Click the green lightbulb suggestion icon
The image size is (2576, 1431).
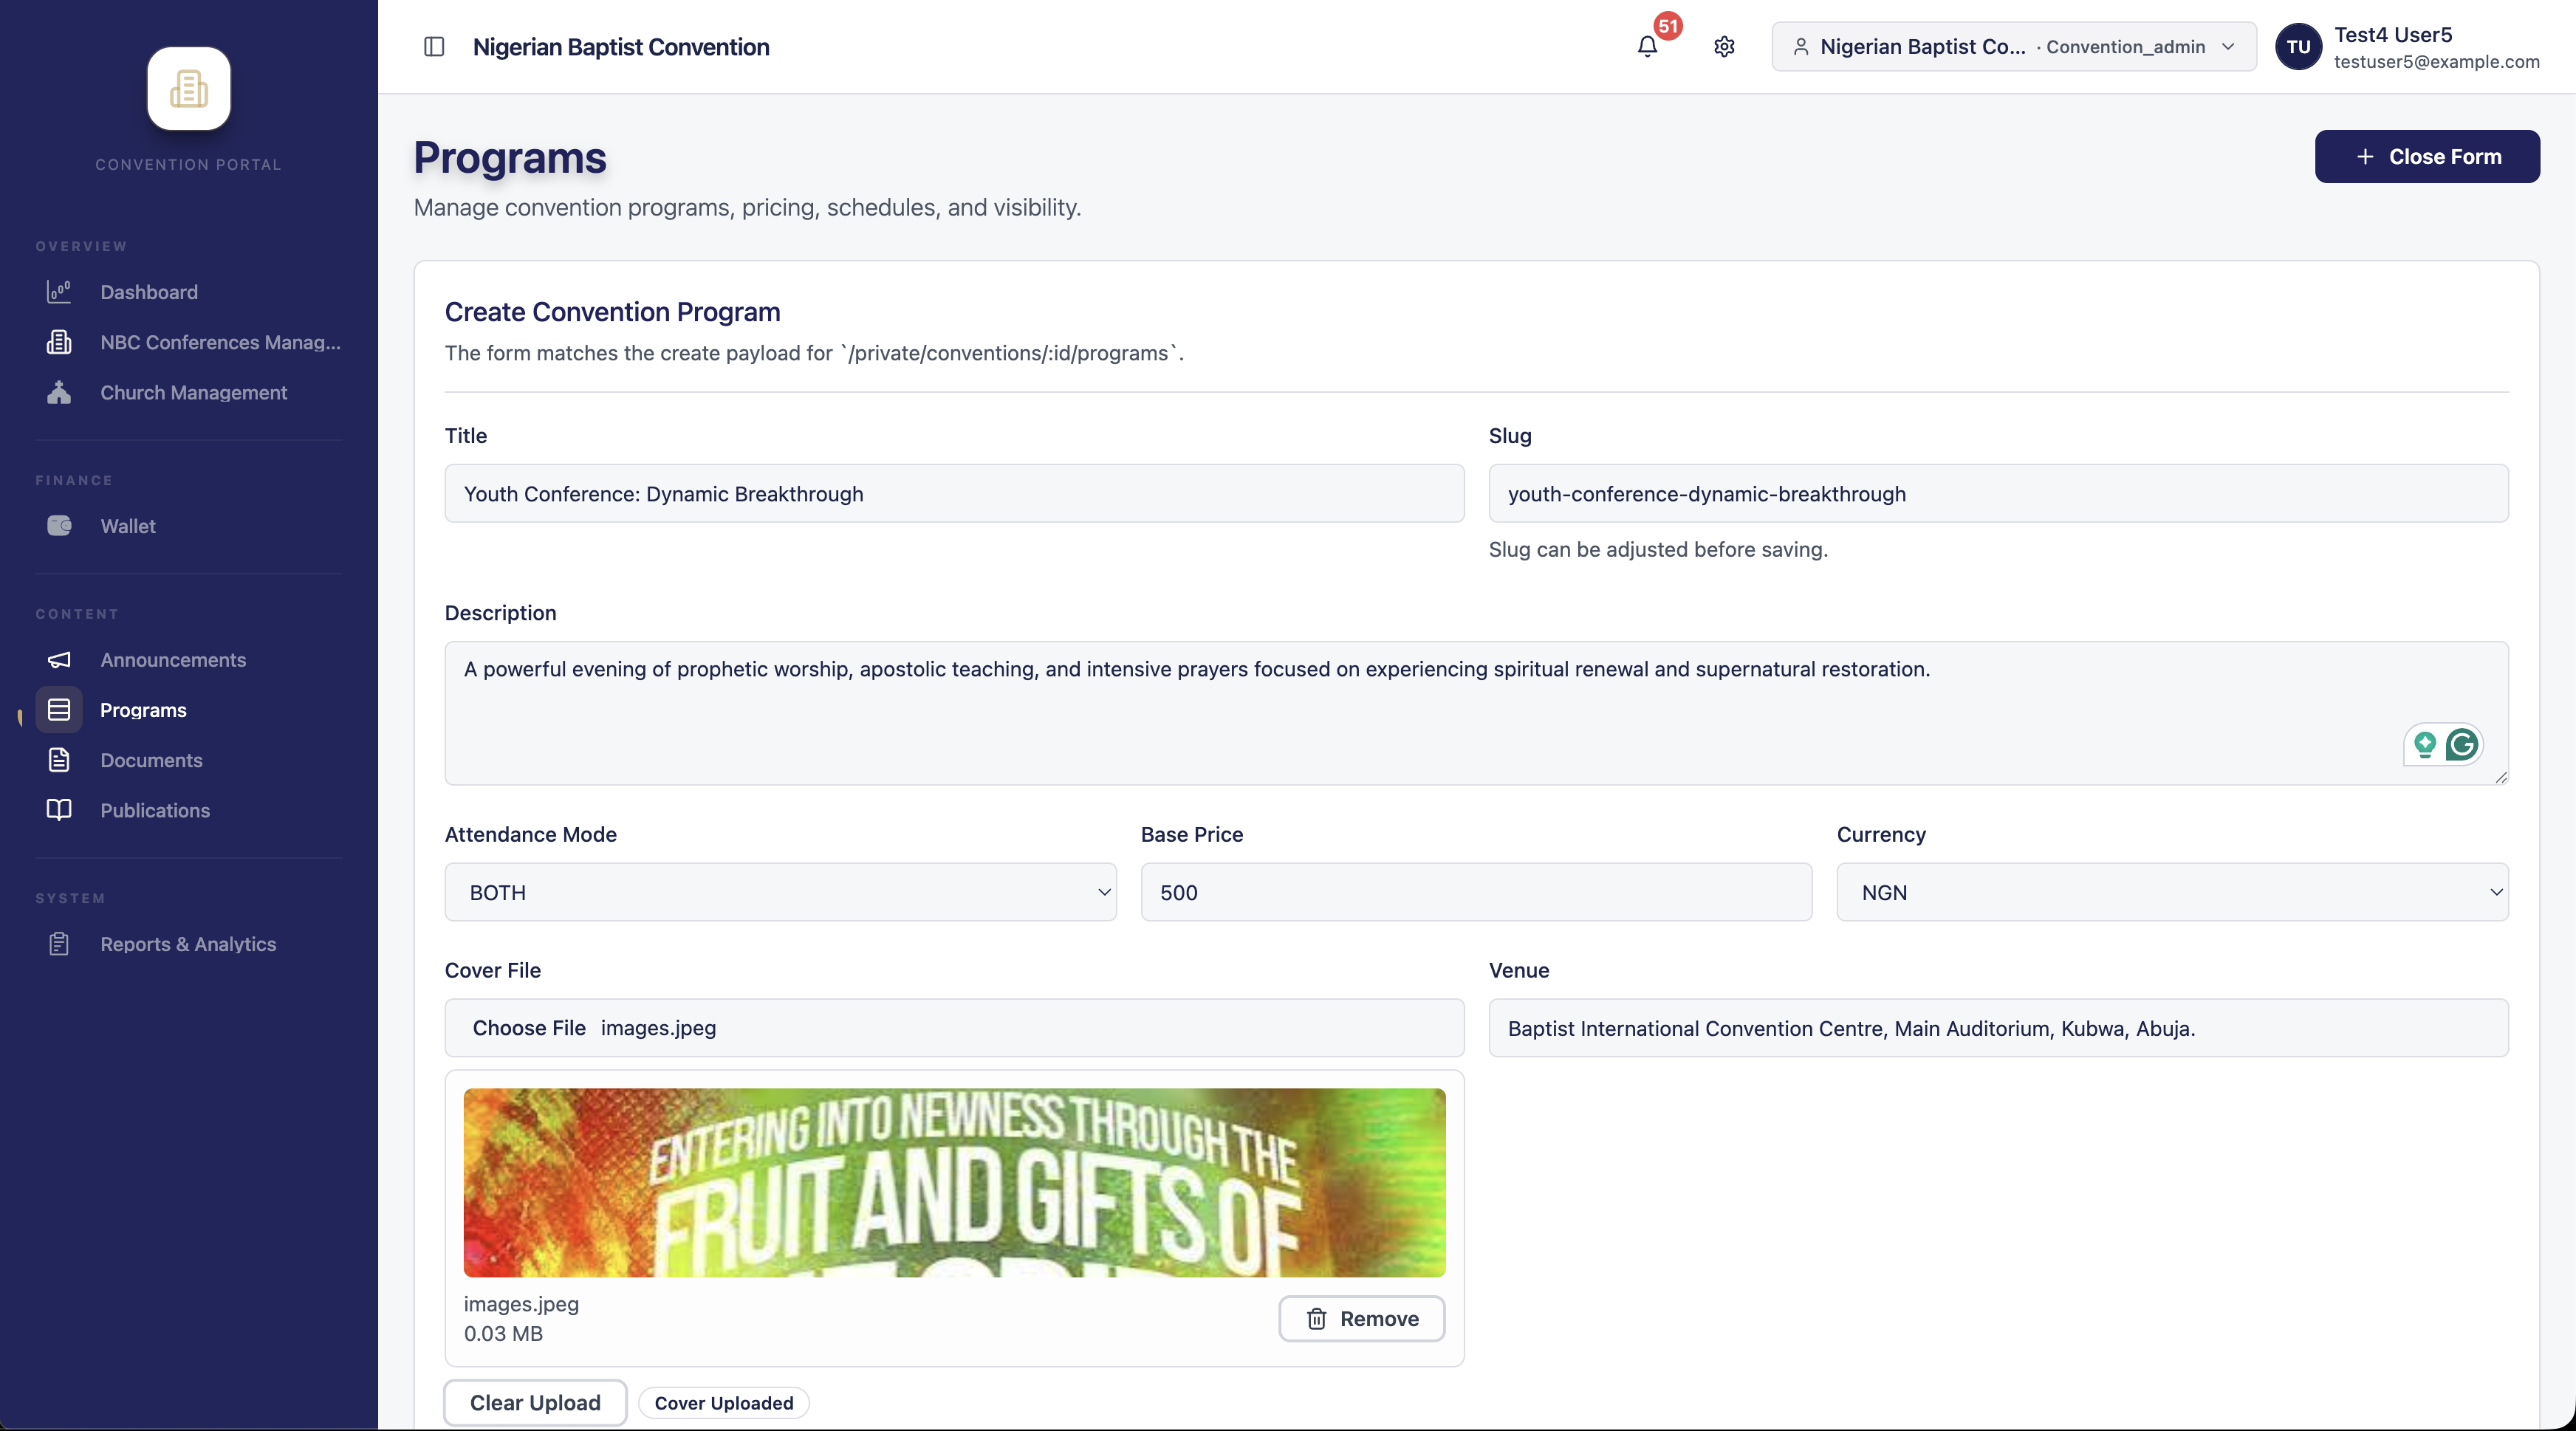(2425, 745)
